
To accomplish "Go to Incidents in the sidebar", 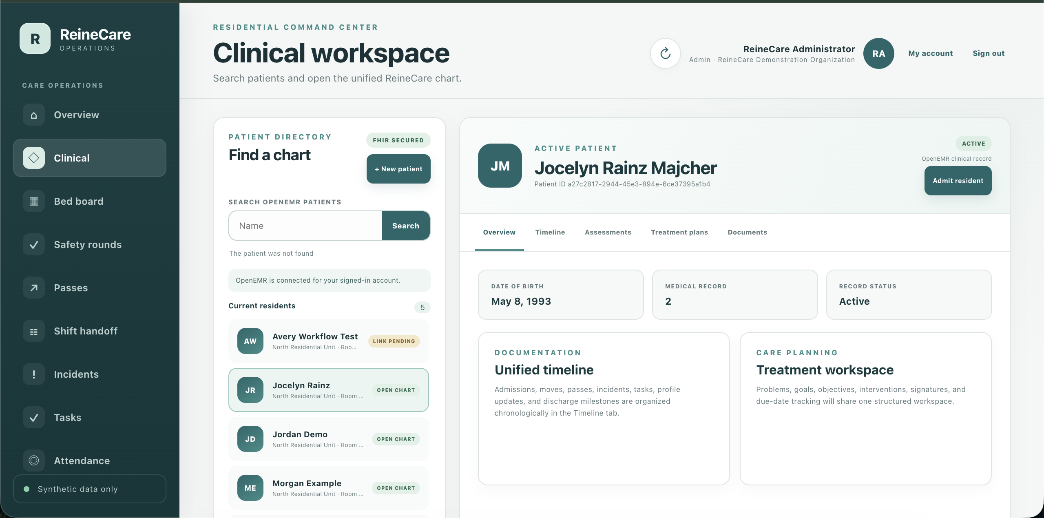I will click(x=90, y=374).
